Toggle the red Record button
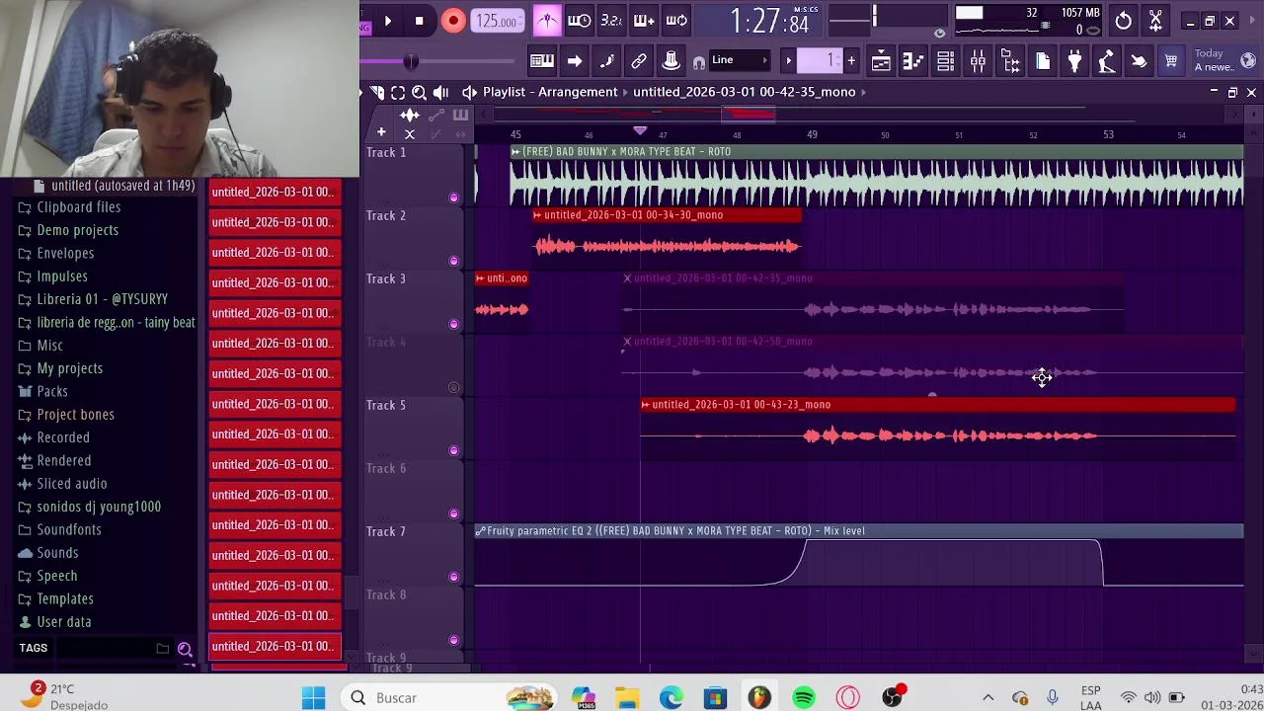The height and width of the screenshot is (711, 1264). [452, 21]
